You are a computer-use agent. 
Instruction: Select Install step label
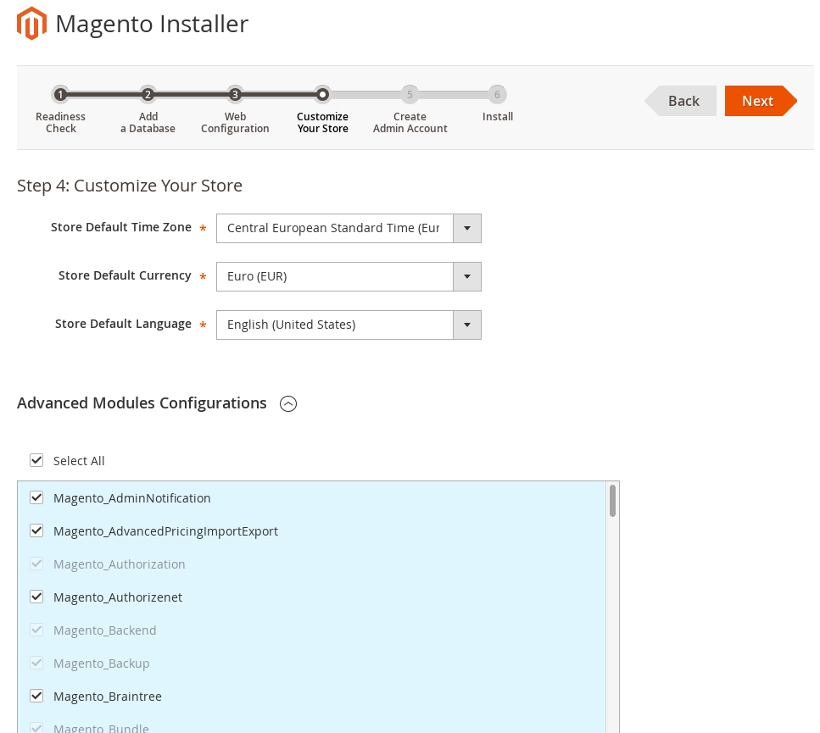(497, 116)
